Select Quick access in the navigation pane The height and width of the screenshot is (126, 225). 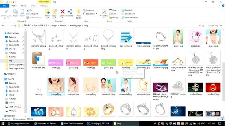(13, 33)
